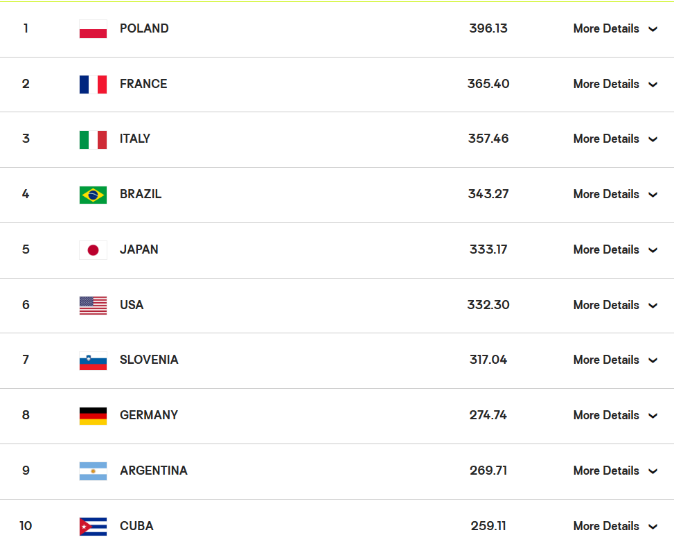Click Italy's score 357.46
674x553 pixels.
488,139
